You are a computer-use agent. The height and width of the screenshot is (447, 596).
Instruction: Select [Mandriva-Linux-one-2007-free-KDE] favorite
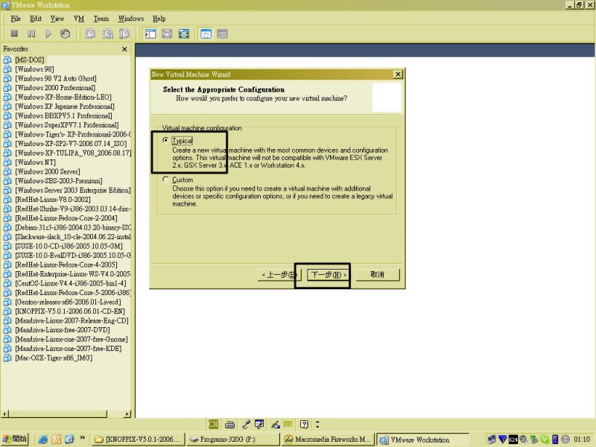coord(69,348)
